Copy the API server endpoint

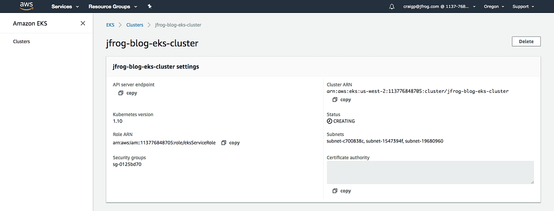click(128, 93)
